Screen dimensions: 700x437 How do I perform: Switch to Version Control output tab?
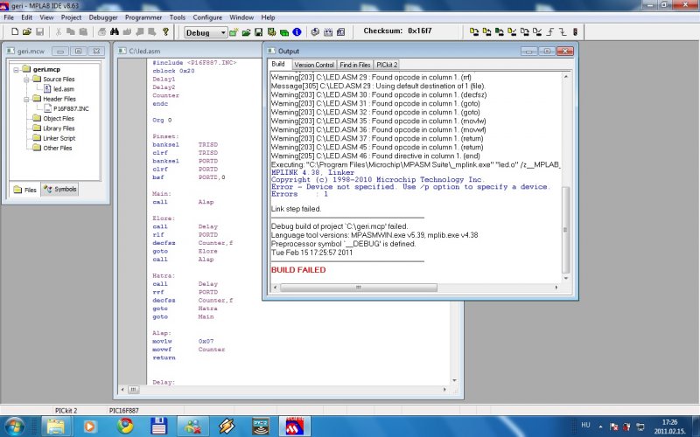coord(314,65)
